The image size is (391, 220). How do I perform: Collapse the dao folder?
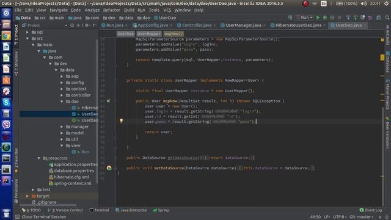pos(62,101)
